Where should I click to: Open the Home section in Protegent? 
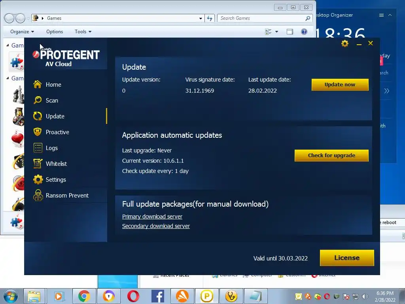click(47, 85)
